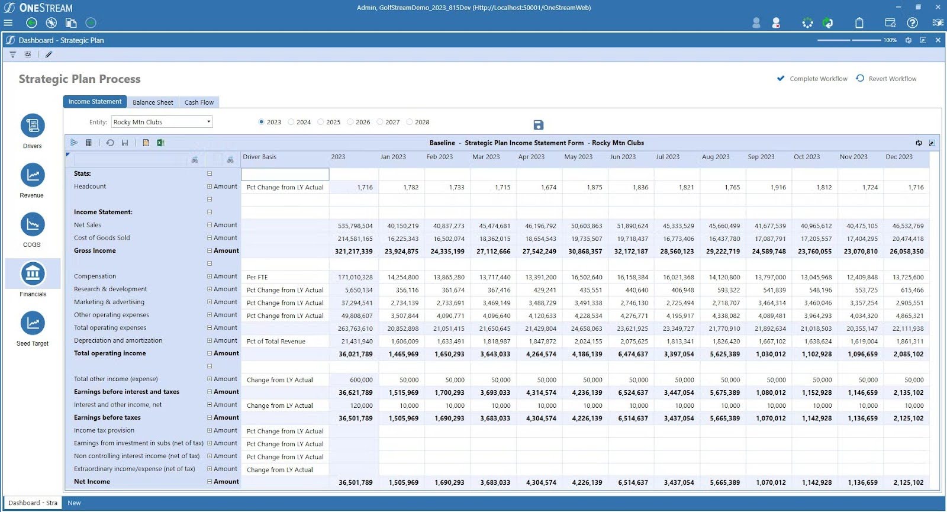Switch to the Income Statement tab
This screenshot has height=512, width=947.
click(x=95, y=102)
